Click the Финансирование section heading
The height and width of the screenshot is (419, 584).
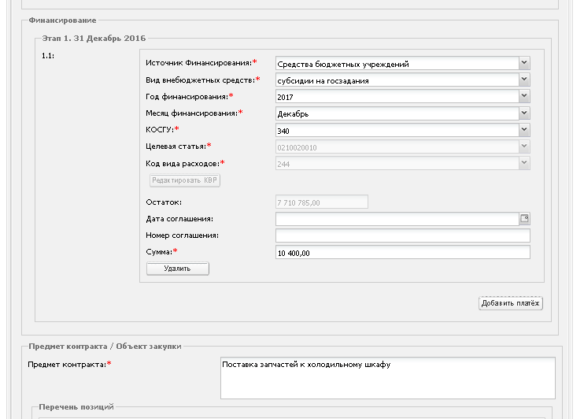tap(62, 19)
